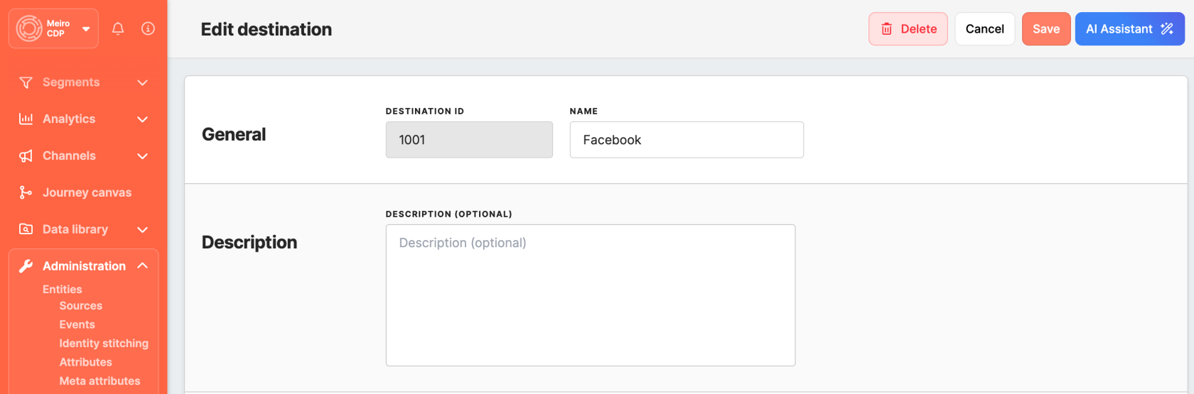Open the Meta attributes page
This screenshot has height=394, width=1194.
click(99, 381)
